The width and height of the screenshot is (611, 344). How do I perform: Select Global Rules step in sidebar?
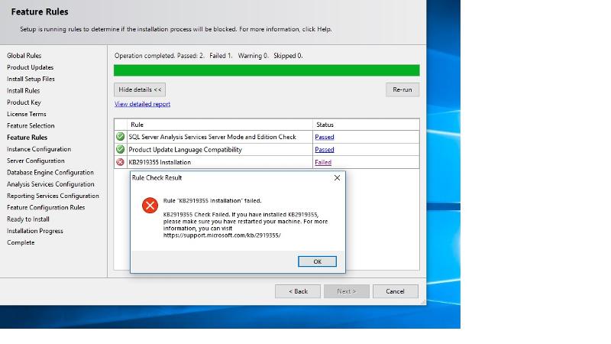[x=24, y=56]
